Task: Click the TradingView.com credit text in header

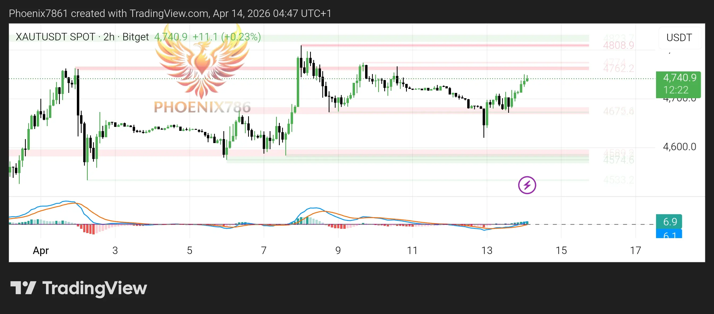Action: tap(170, 13)
